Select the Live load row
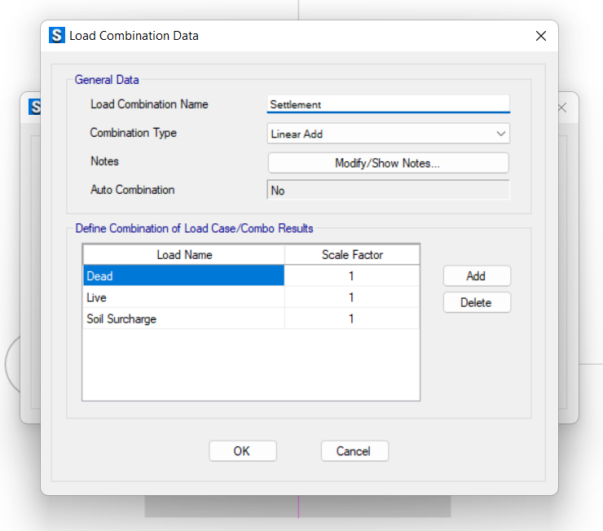Screen dimensions: 603x531 183,297
